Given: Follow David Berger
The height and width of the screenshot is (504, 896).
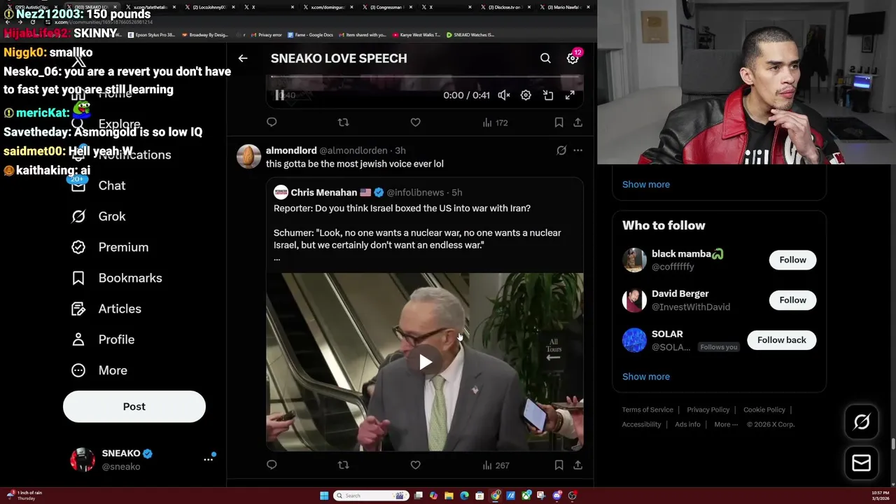Looking at the screenshot, I should [792, 300].
